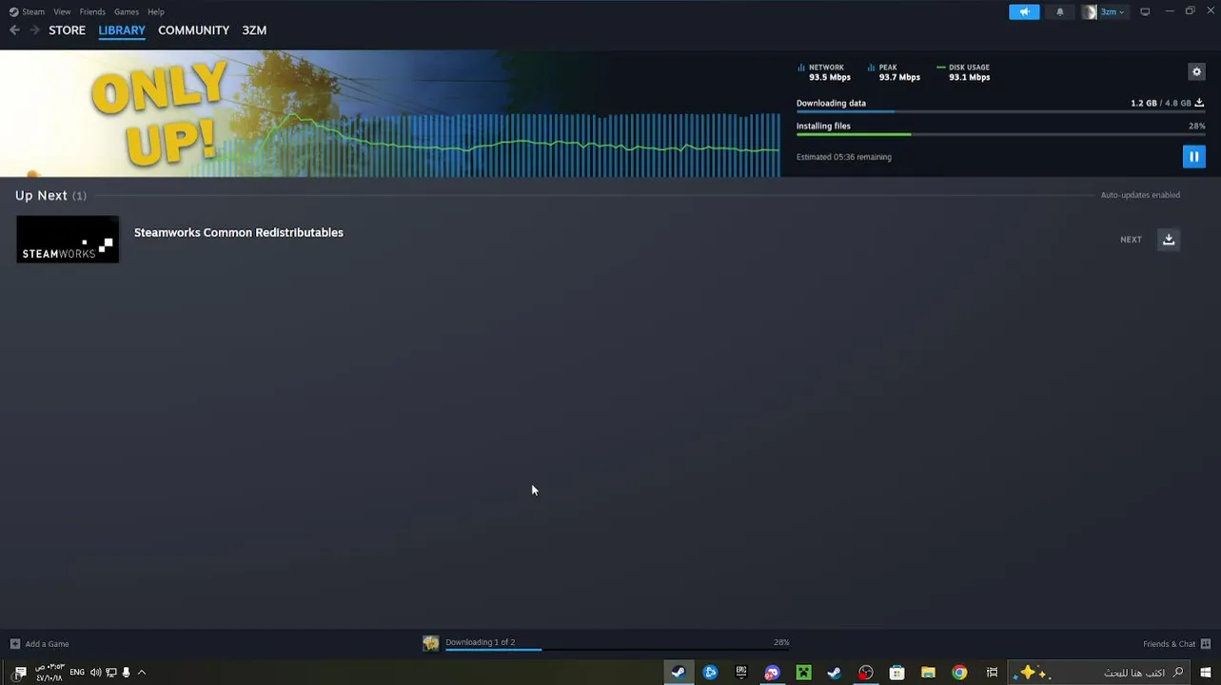Viewport: 1221px width, 685px height.
Task: Go back with the left arrow
Action: [14, 30]
